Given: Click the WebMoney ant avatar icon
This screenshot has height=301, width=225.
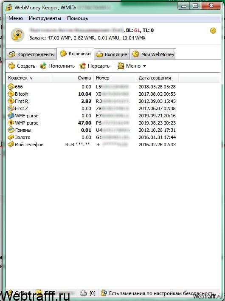Looking at the screenshot, I should [17, 35].
